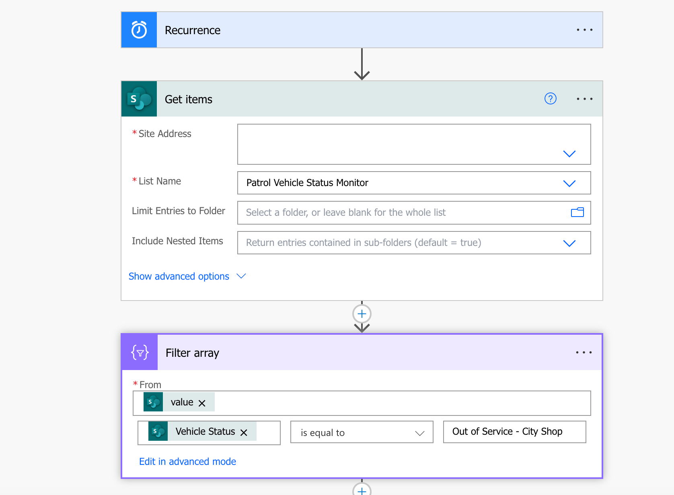Expand the Include Nested Items dropdown
674x495 pixels.
[x=569, y=243]
